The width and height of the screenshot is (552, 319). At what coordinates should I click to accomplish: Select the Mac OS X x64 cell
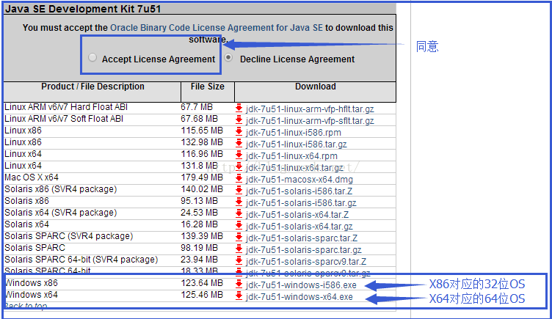pyautogui.click(x=32, y=177)
